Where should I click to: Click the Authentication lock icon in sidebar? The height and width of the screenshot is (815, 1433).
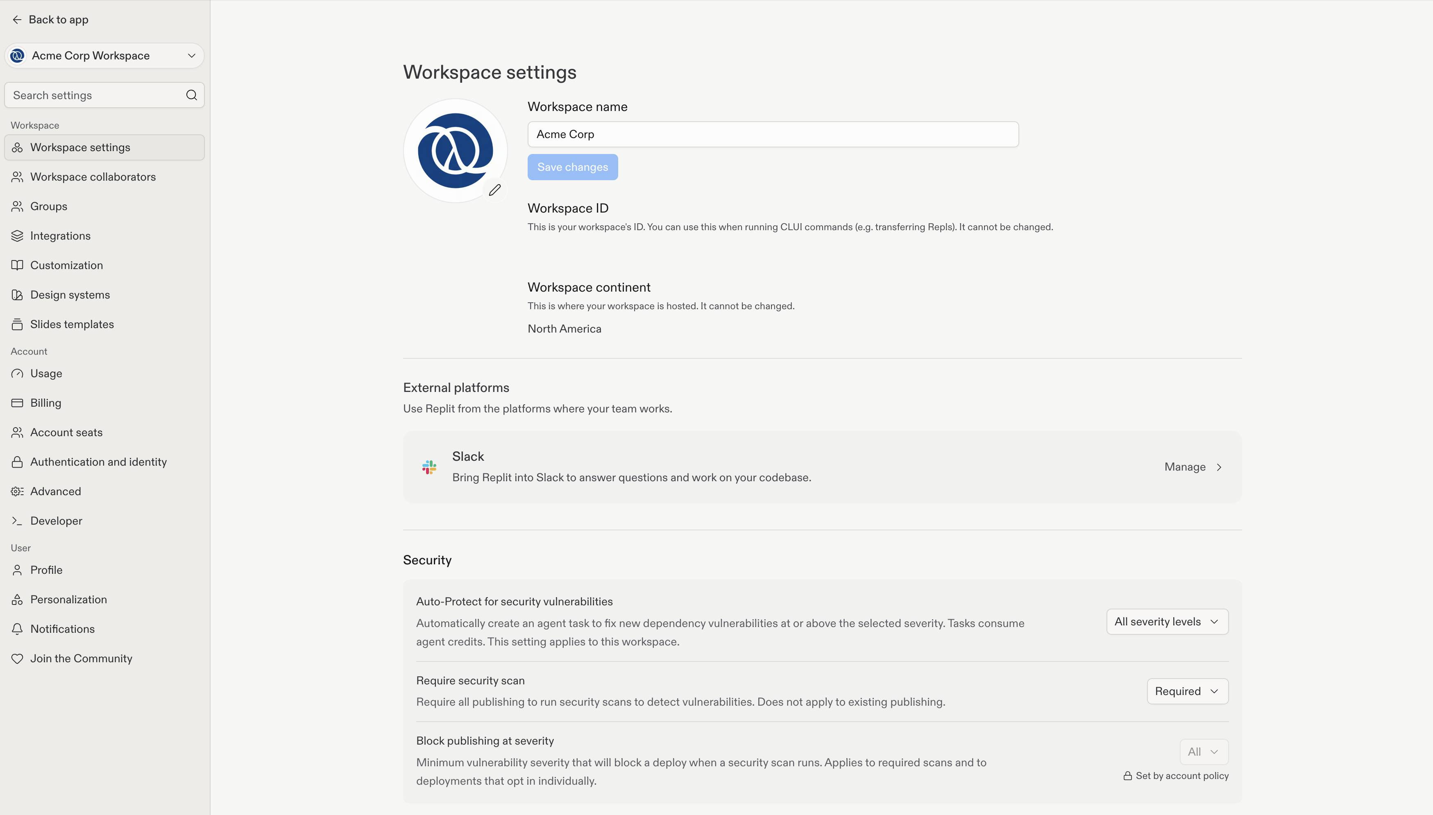[x=17, y=462]
